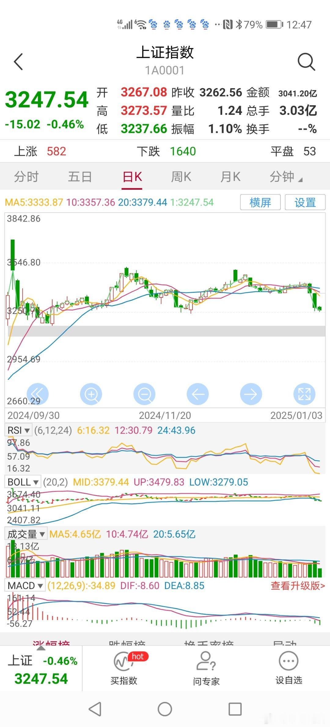Tap the date label 2024/11/20
The height and width of the screenshot is (727, 330).
[x=165, y=415]
